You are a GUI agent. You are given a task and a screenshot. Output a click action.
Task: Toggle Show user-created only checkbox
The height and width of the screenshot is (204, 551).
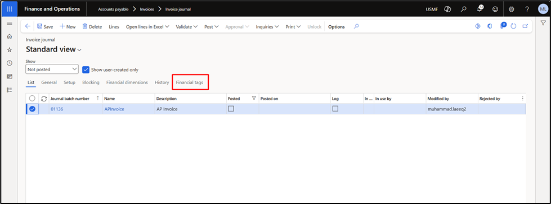[x=86, y=69]
